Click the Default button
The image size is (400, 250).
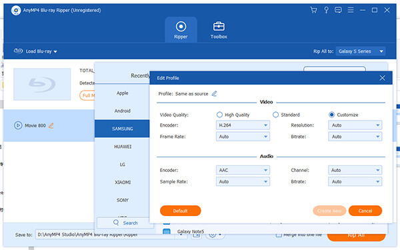coord(181,211)
